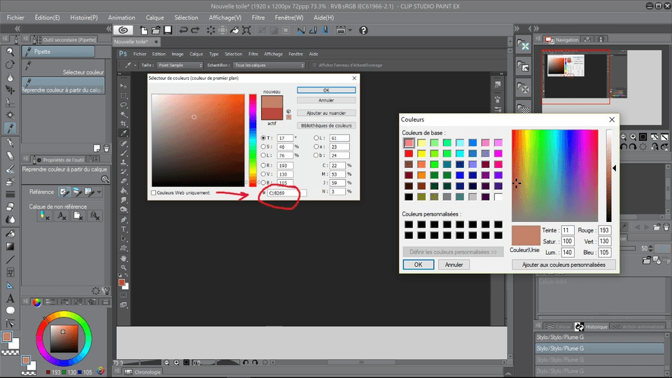672x378 pixels.
Task: Click the save floppy disk icon
Action: click(167, 30)
